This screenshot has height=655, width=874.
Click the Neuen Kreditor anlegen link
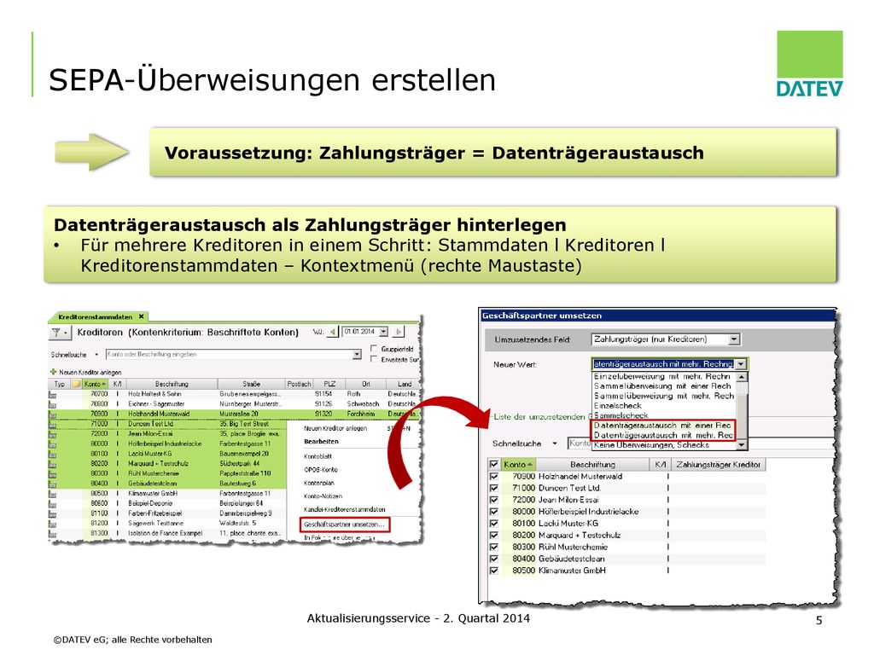(x=90, y=372)
